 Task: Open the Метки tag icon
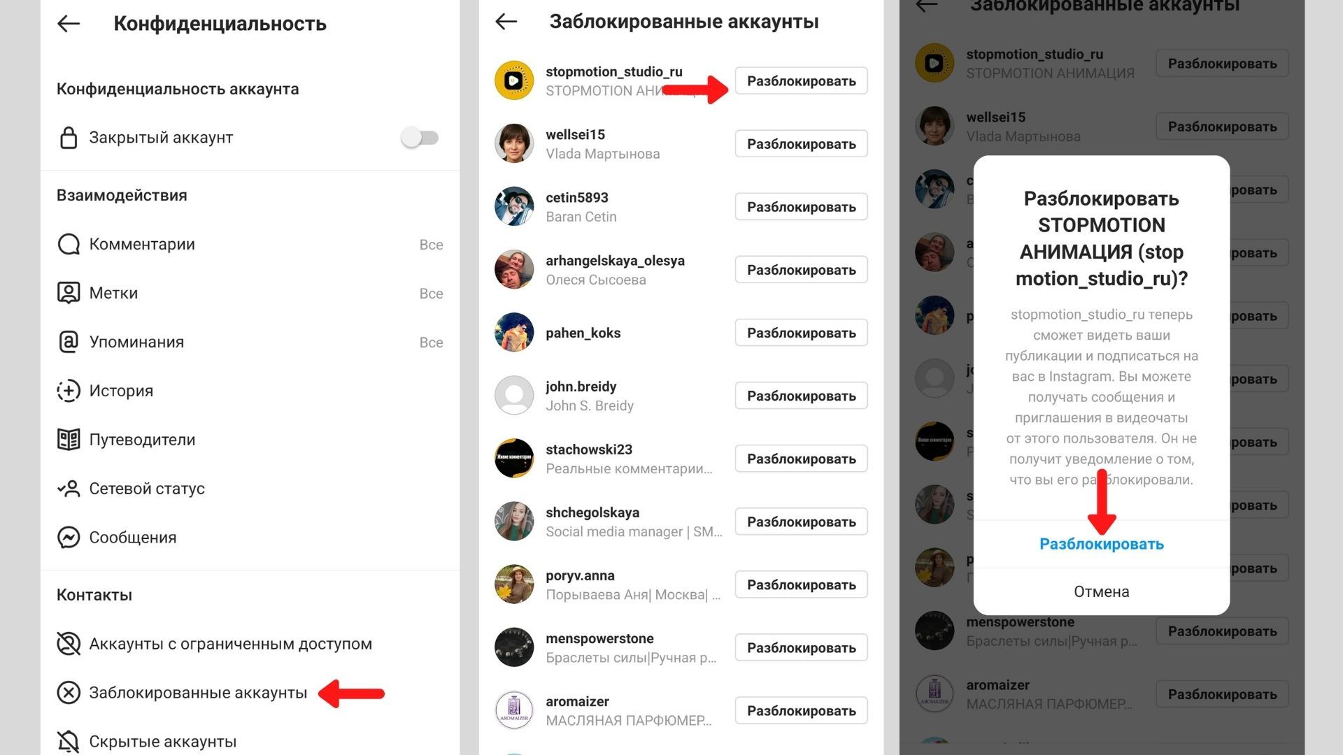69,293
